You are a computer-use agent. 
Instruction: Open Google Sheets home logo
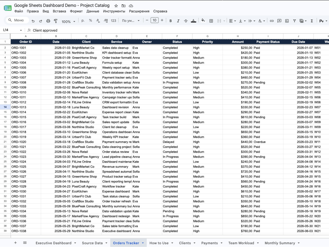[8, 8]
